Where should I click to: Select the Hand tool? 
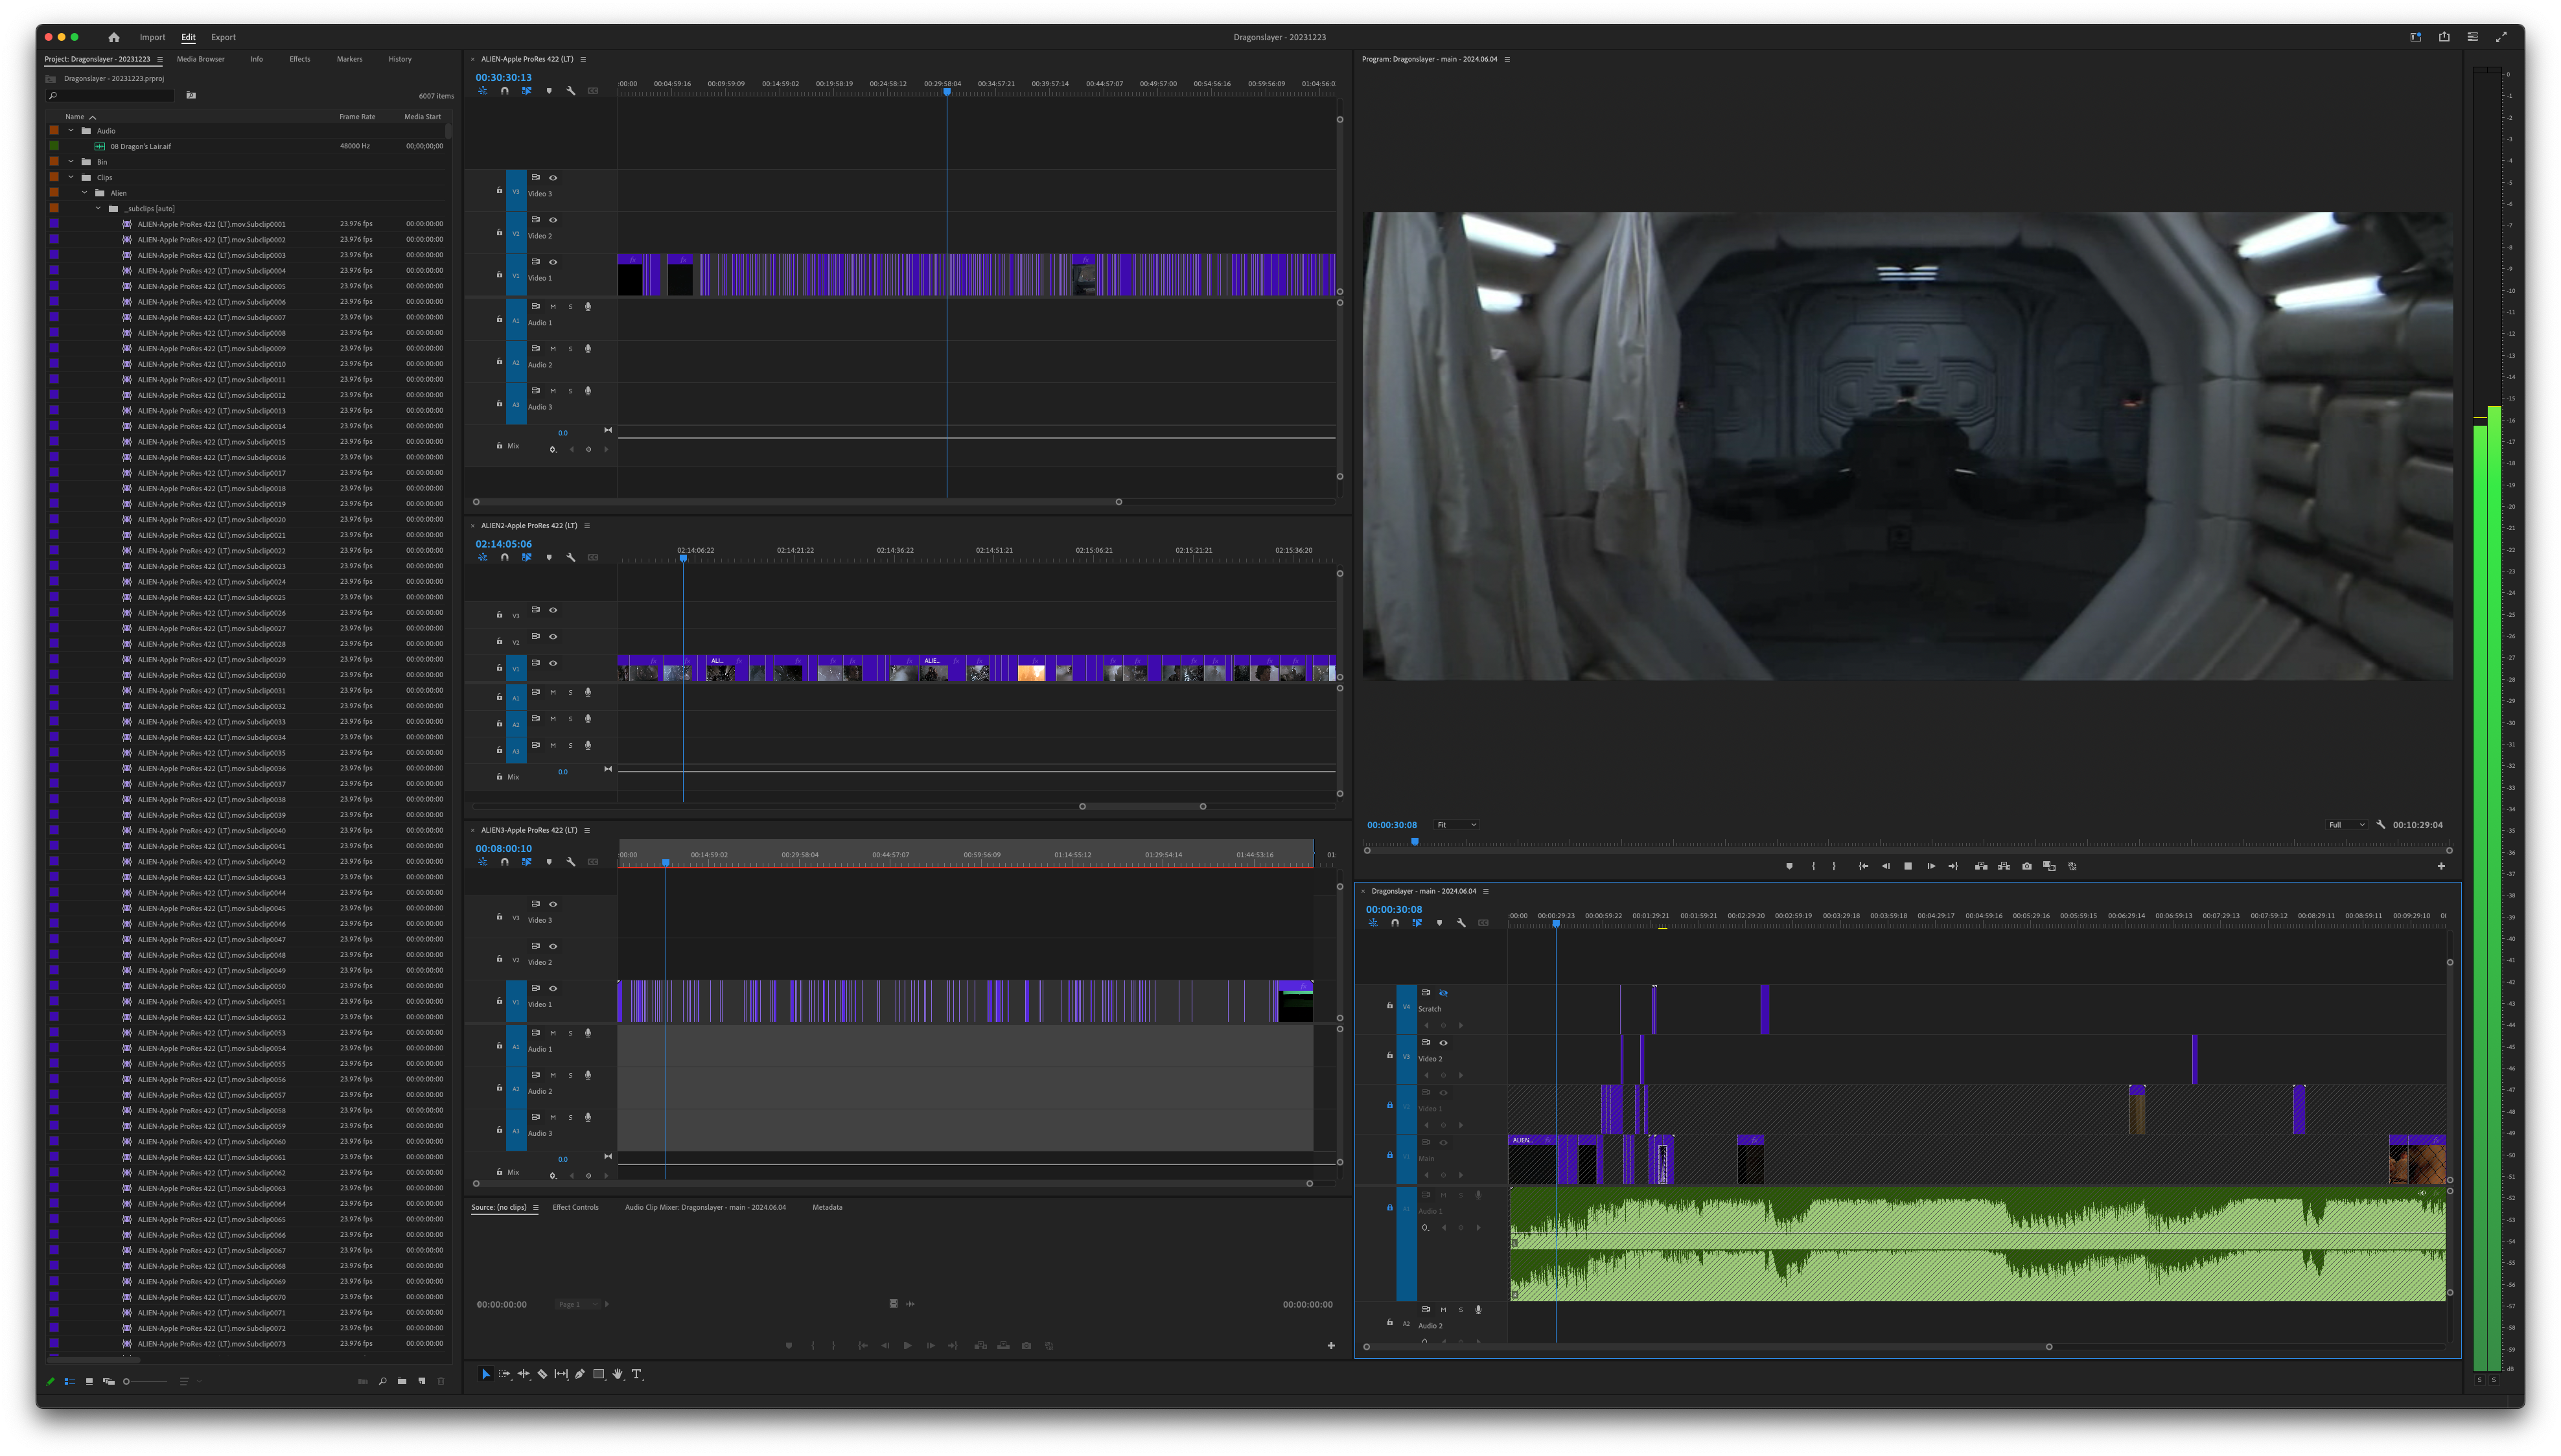pyautogui.click(x=618, y=1374)
